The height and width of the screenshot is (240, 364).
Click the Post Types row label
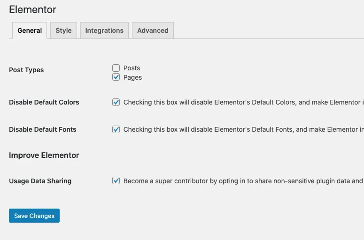click(26, 70)
